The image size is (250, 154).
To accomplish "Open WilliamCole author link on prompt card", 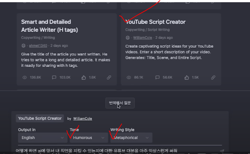I will pos(143,38).
